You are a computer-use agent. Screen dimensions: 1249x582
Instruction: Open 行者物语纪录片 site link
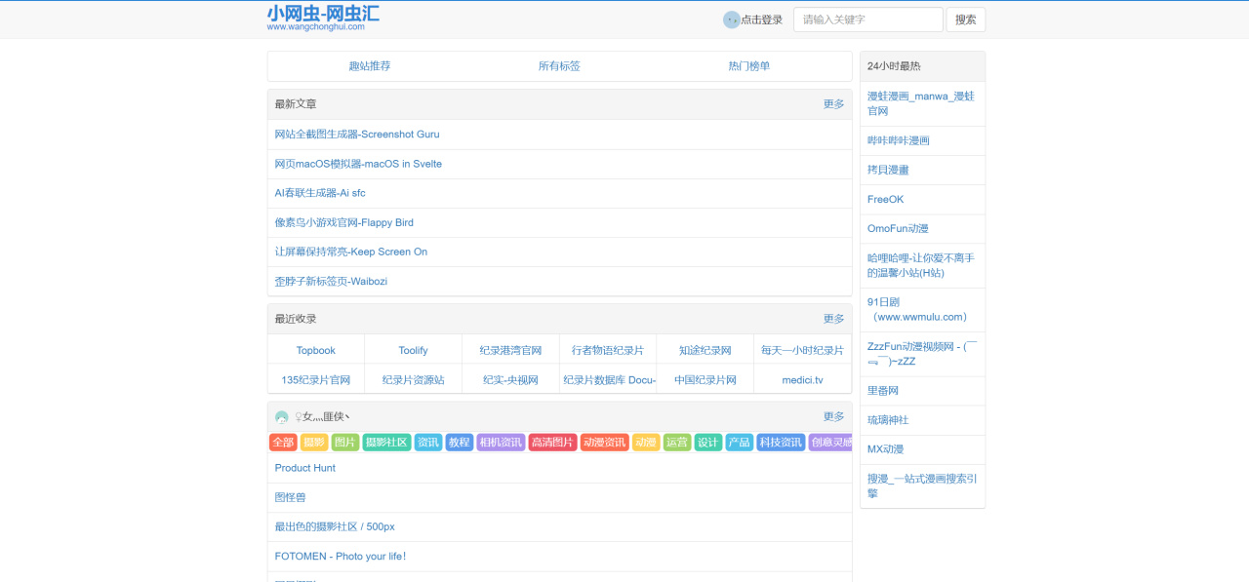[608, 350]
